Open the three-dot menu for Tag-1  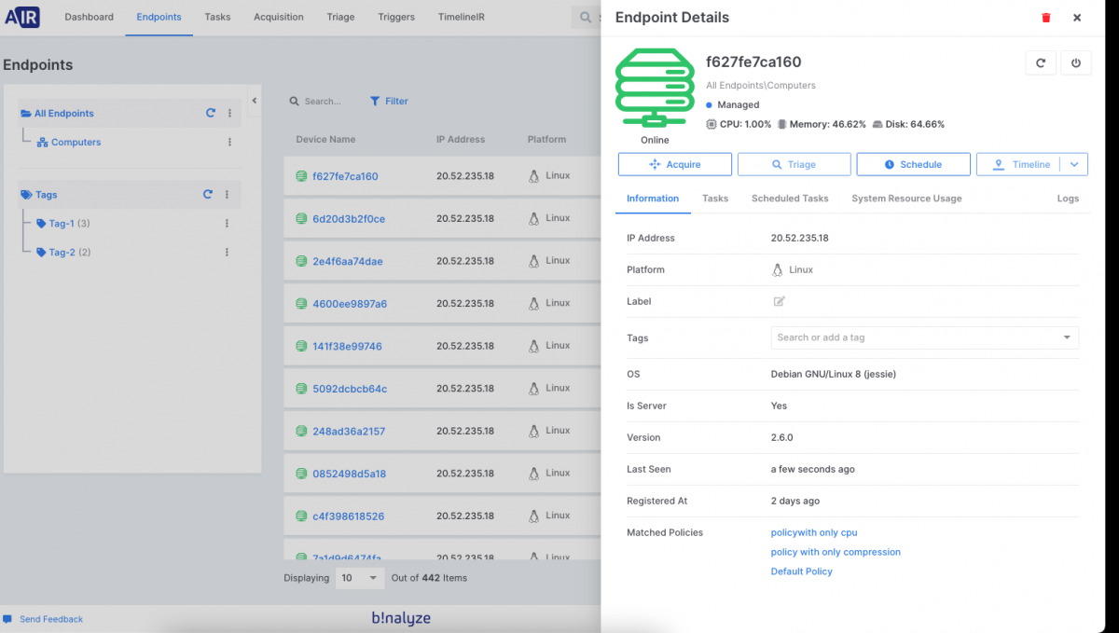[x=227, y=224]
